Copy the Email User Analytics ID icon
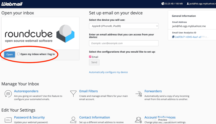The width and height of the screenshot is (216, 124). [173, 37]
